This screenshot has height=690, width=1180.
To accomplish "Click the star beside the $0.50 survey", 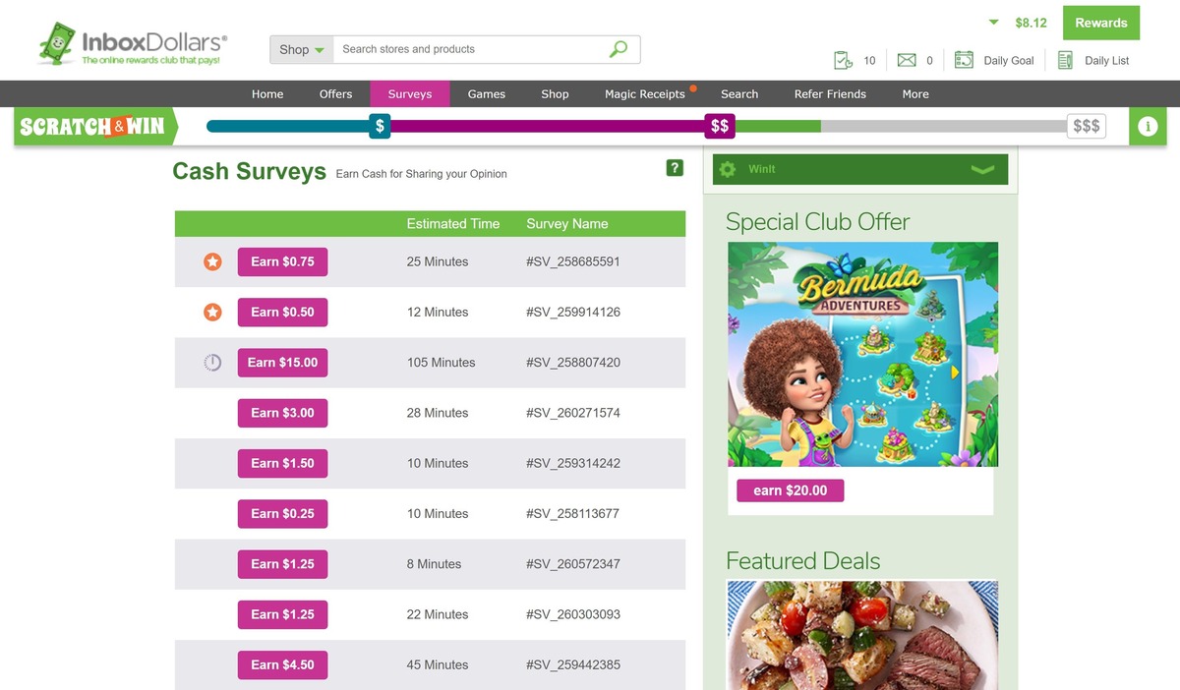I will 212,312.
